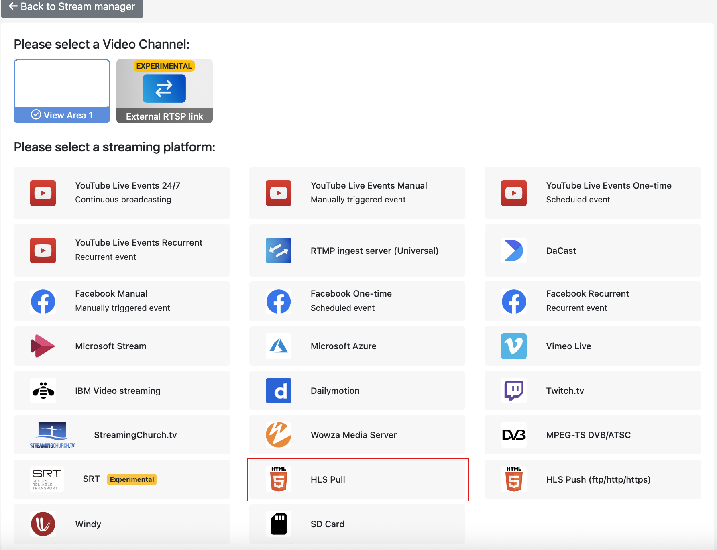This screenshot has height=550, width=717.
Task: Select the MPEG-TS DVB/ATSC label
Action: click(589, 435)
